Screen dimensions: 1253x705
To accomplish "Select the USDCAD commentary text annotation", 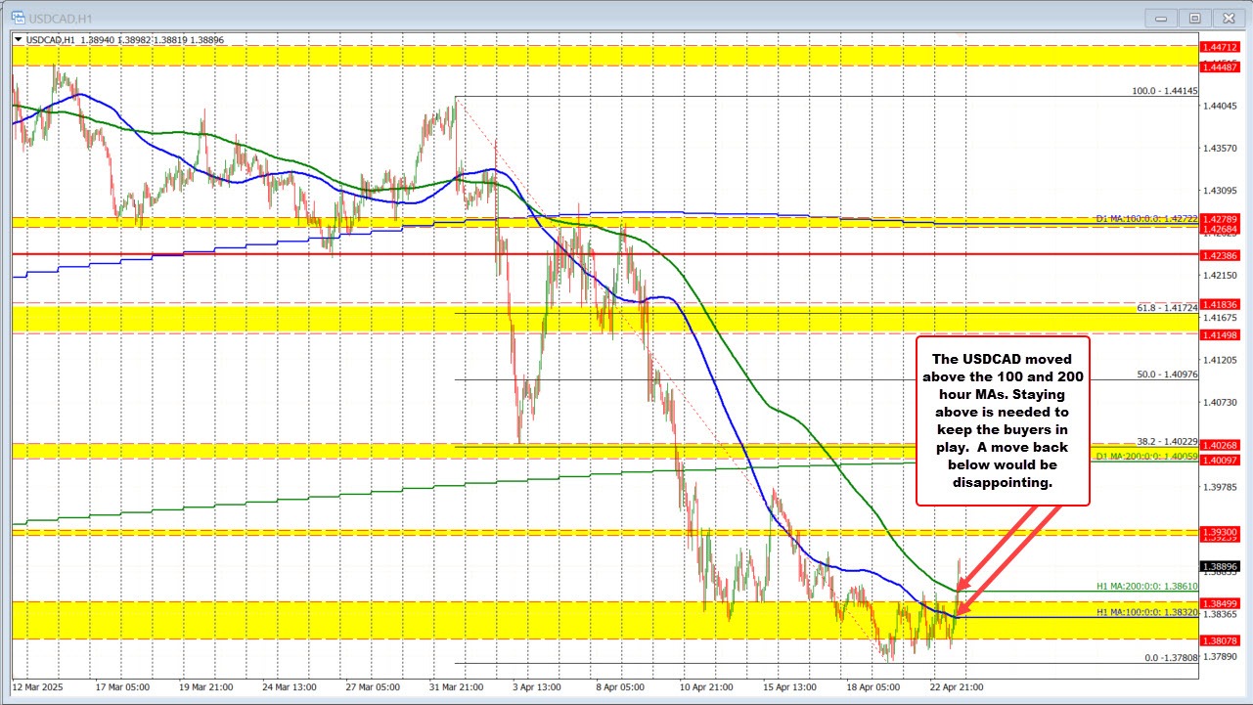I will [x=1003, y=420].
